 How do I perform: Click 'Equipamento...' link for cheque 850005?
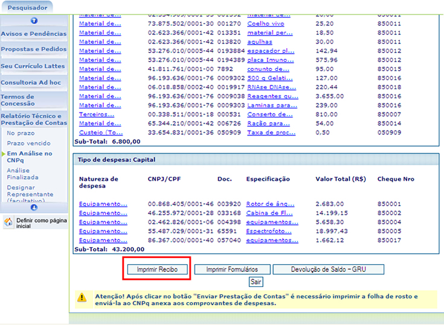pyautogui.click(x=103, y=231)
